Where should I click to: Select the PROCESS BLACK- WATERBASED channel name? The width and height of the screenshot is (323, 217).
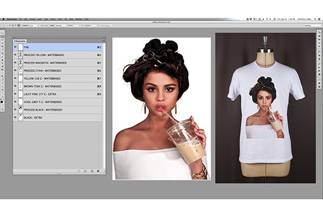(43, 110)
